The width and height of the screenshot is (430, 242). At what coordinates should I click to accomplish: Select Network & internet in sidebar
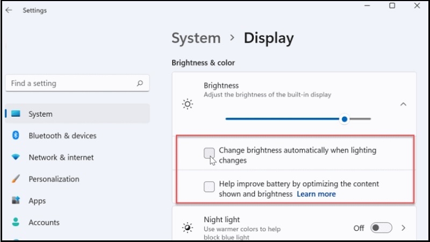61,158
